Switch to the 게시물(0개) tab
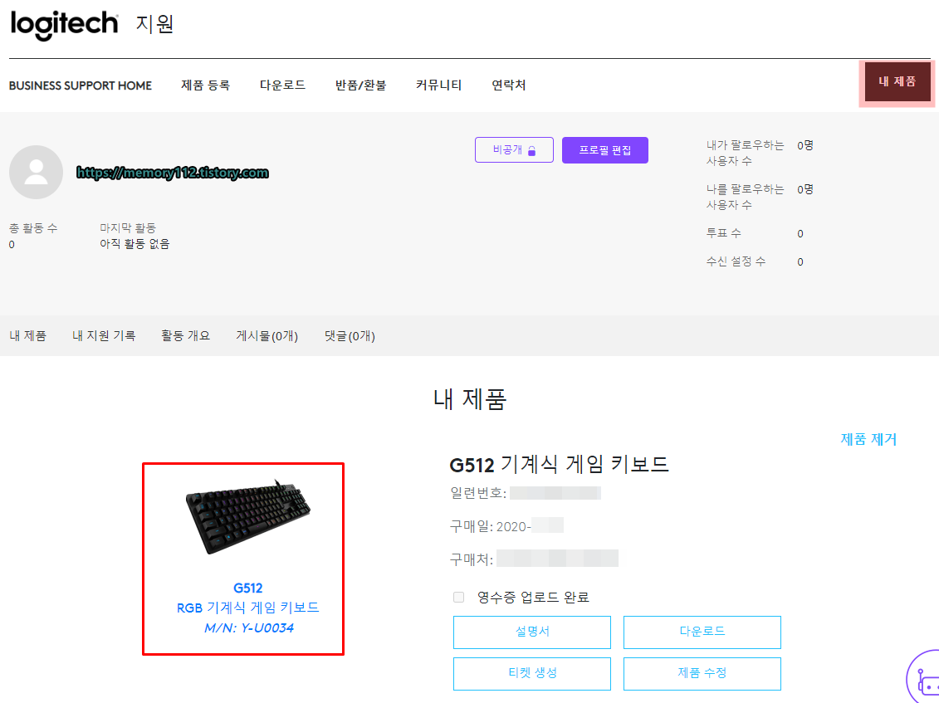This screenshot has width=939, height=703. pos(267,336)
